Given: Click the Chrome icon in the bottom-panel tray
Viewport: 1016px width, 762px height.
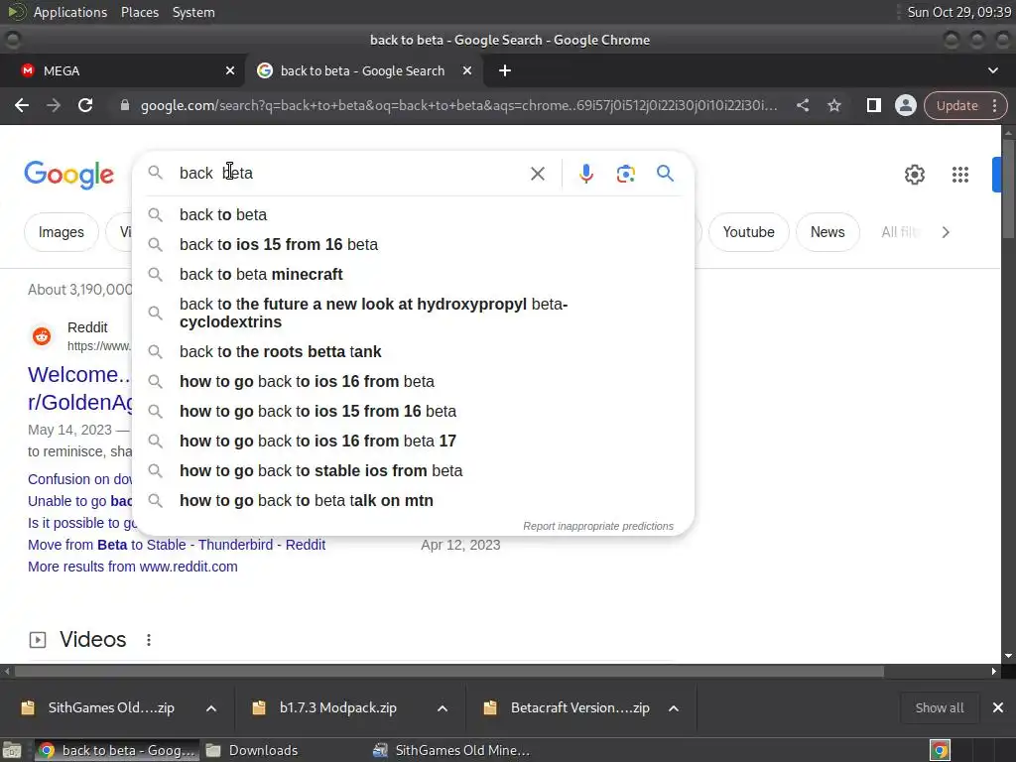Looking at the screenshot, I should tap(940, 750).
